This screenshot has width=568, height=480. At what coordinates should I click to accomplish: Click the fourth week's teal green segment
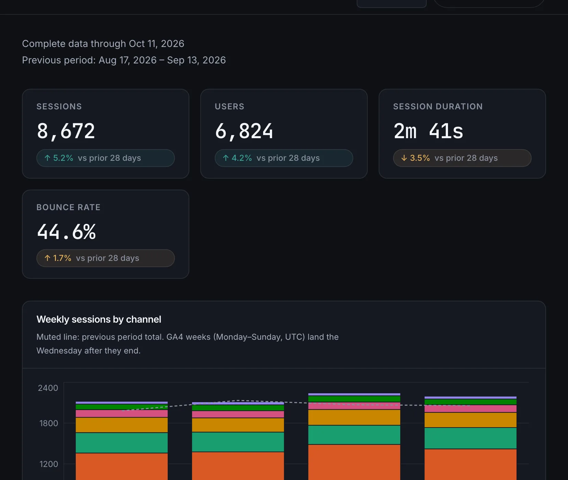click(471, 438)
